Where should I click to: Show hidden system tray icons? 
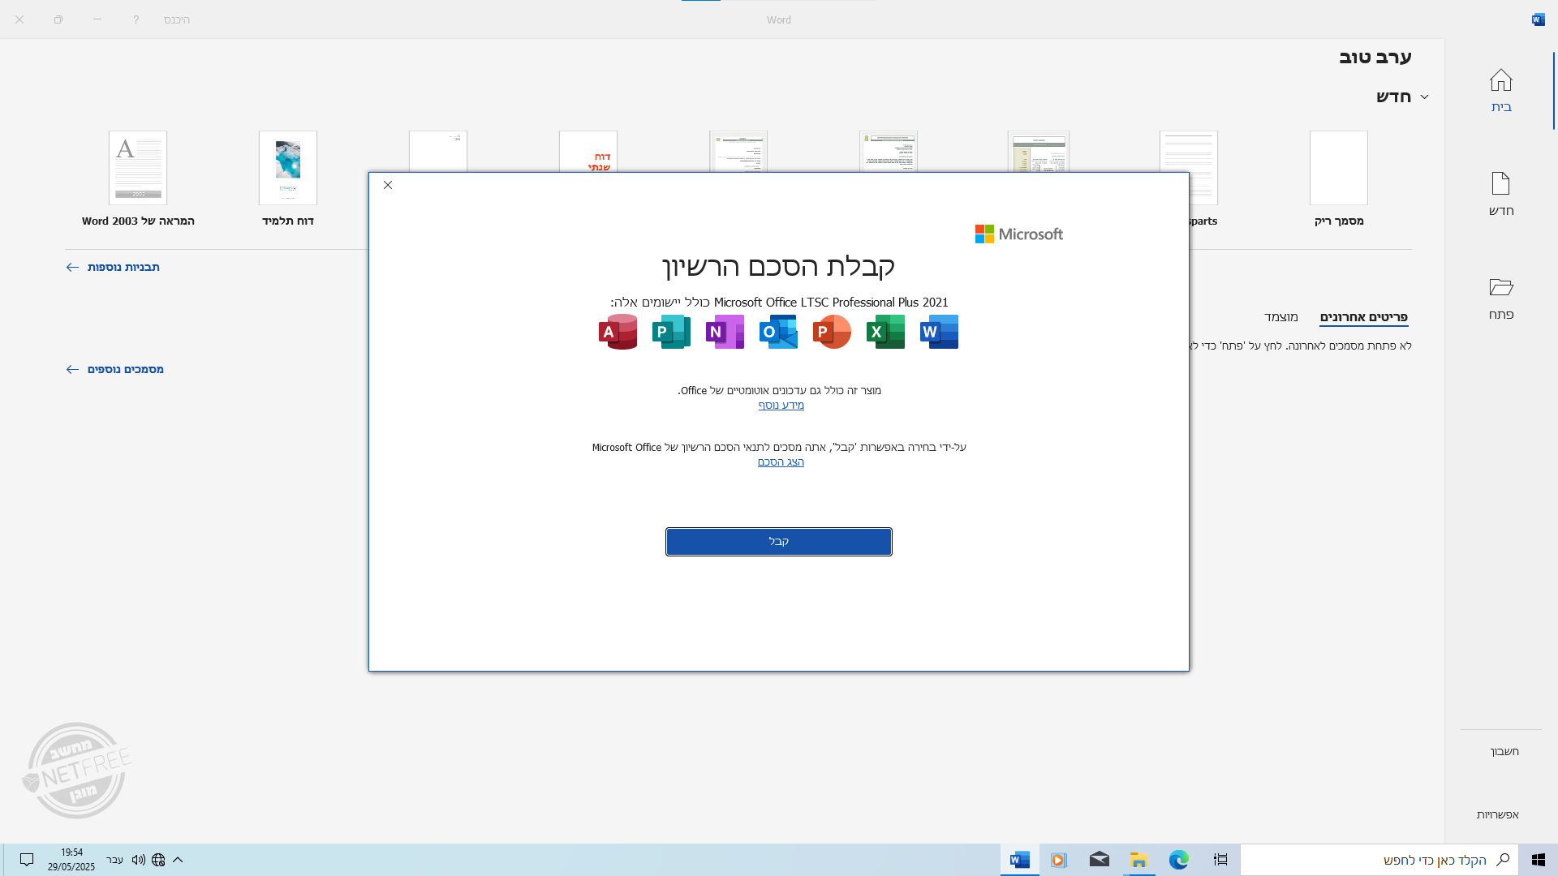[178, 860]
